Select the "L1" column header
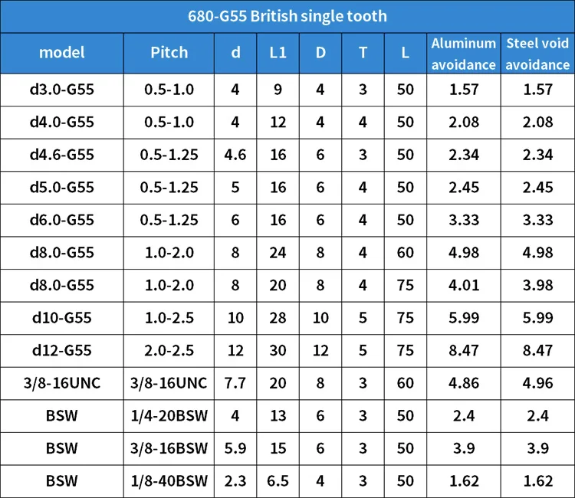The image size is (575, 498). point(278,53)
